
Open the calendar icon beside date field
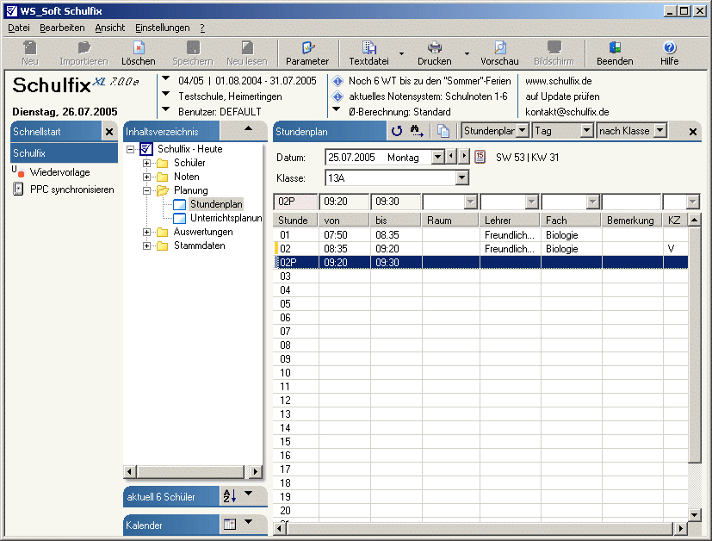(480, 157)
